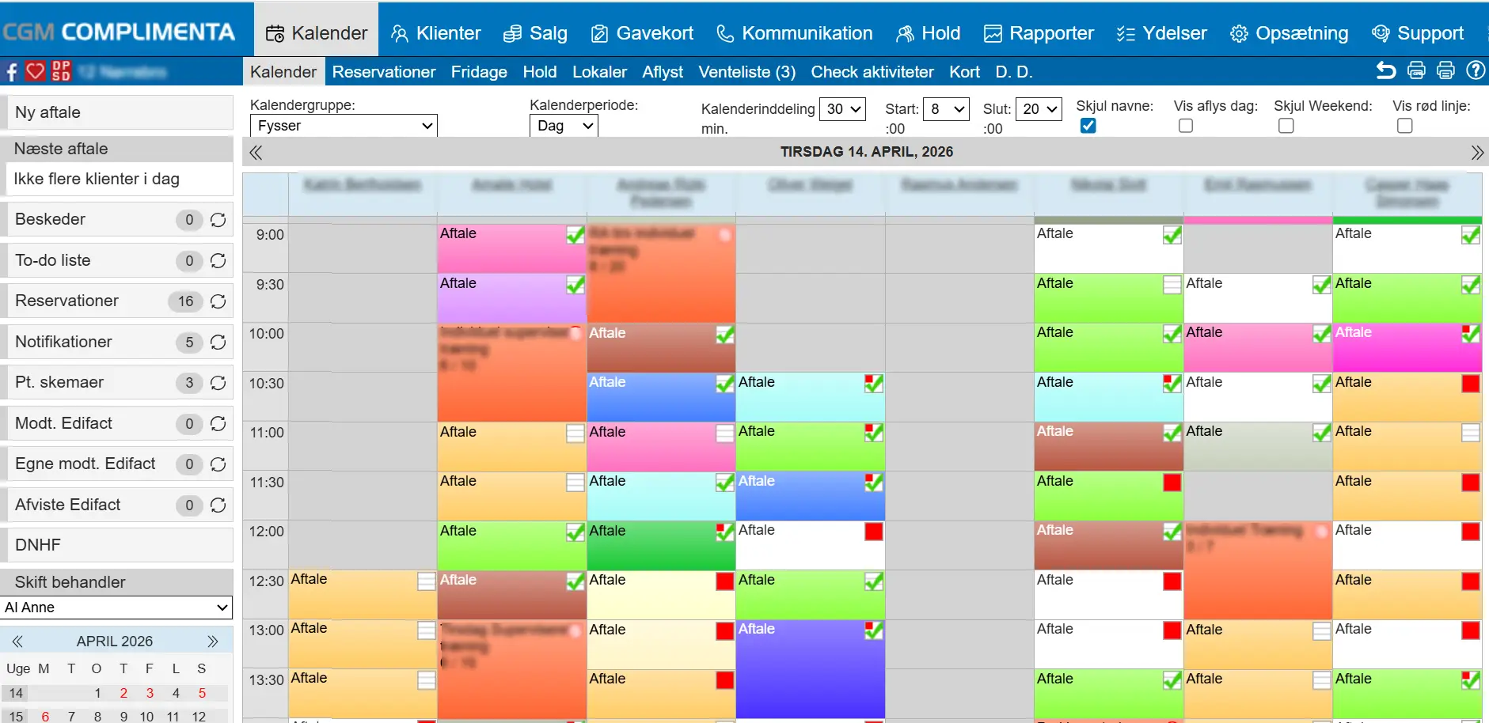Refresh the Reservationer count
This screenshot has width=1489, height=723.
tap(218, 301)
